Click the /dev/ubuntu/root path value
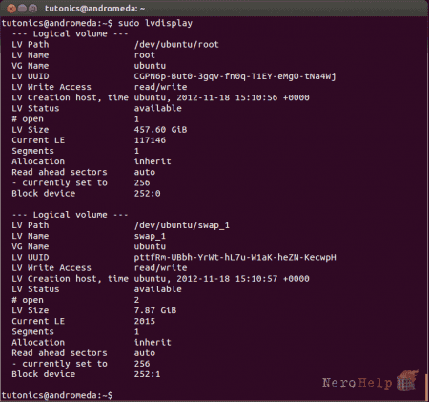 pos(176,44)
